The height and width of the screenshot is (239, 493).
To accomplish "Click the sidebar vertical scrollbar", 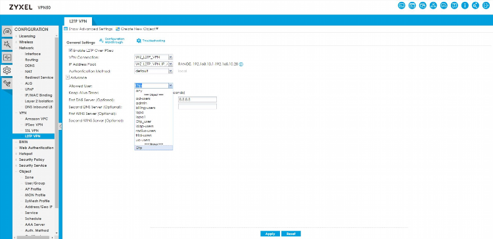I will tap(57, 123).
